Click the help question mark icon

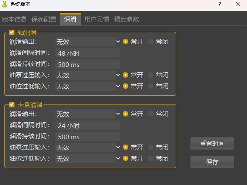coord(220,4)
